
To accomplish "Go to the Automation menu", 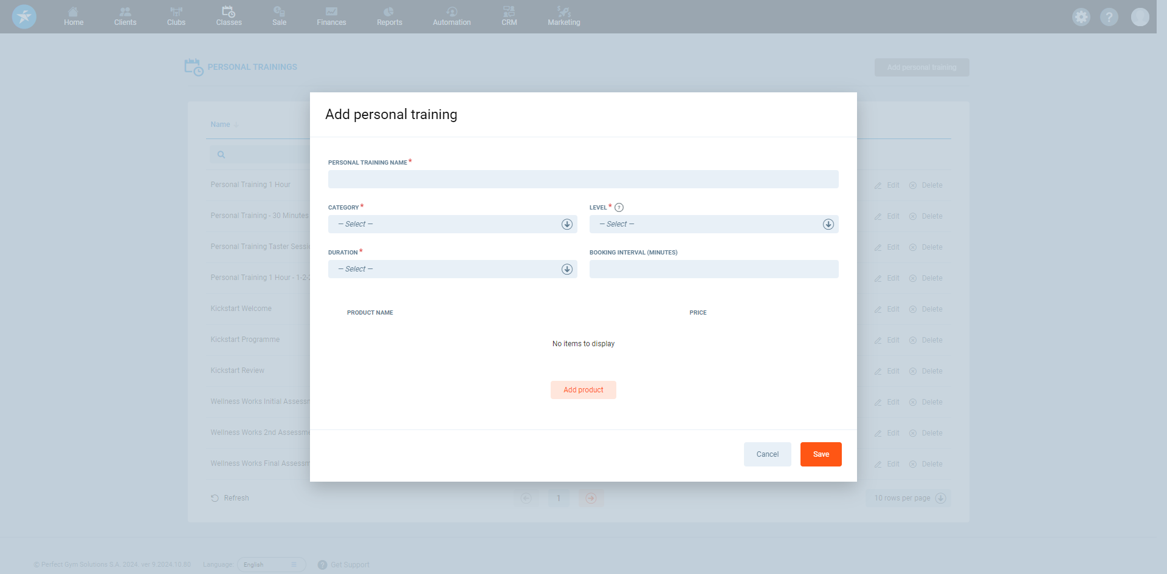I will pos(452,16).
